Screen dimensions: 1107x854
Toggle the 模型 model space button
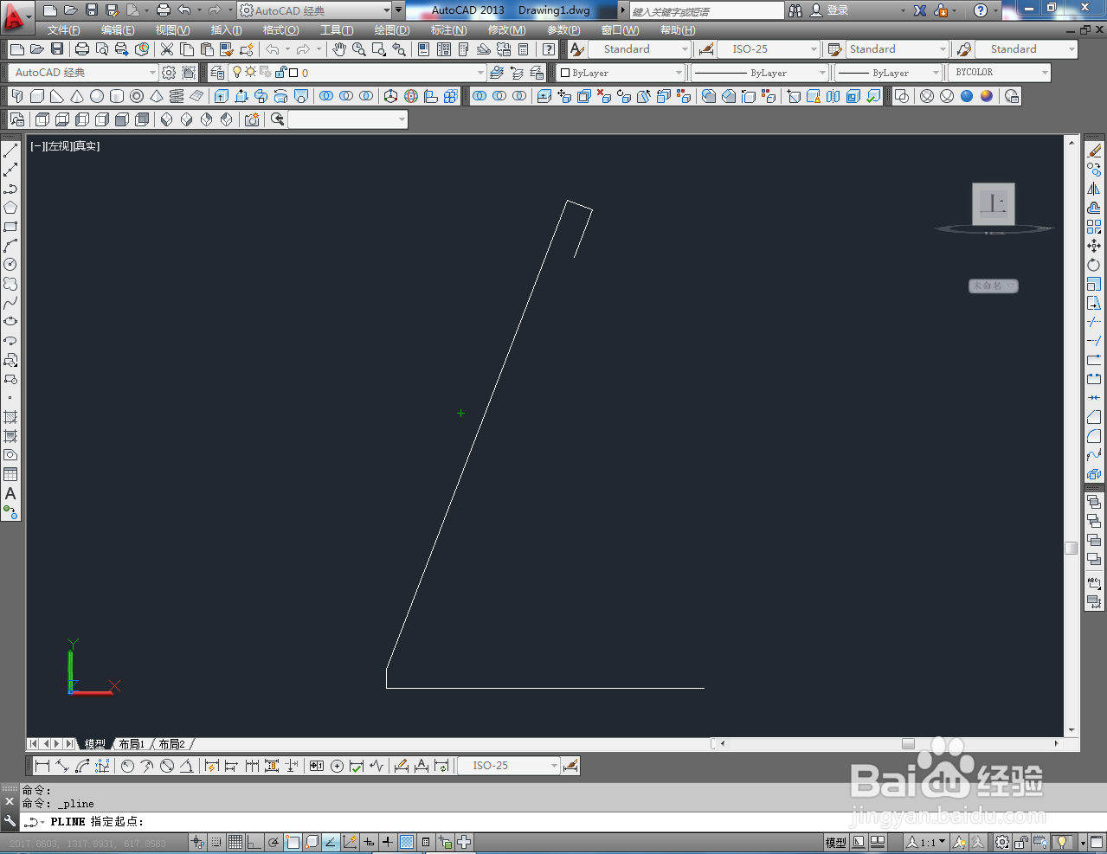836,842
